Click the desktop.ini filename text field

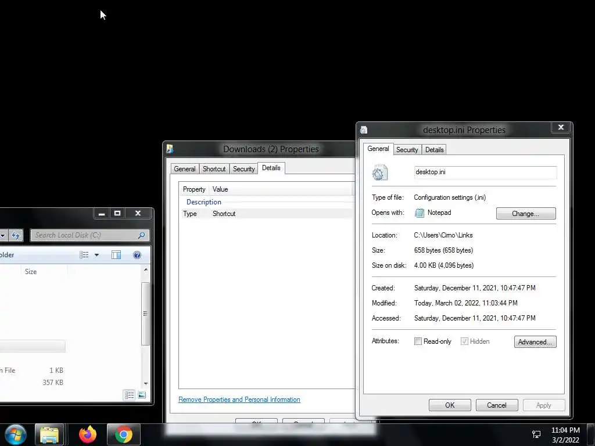485,172
